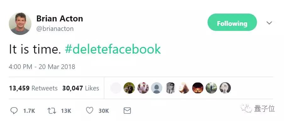Open Brian Acton's profile photo
Image resolution: width=284 pixels, height=121 pixels.
pos(20,24)
